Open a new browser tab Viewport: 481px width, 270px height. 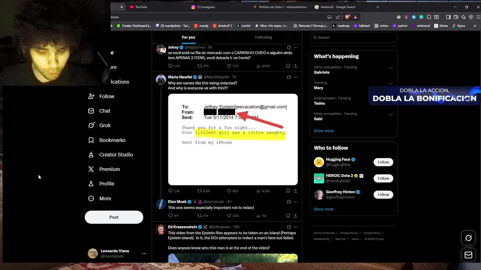tap(378, 7)
